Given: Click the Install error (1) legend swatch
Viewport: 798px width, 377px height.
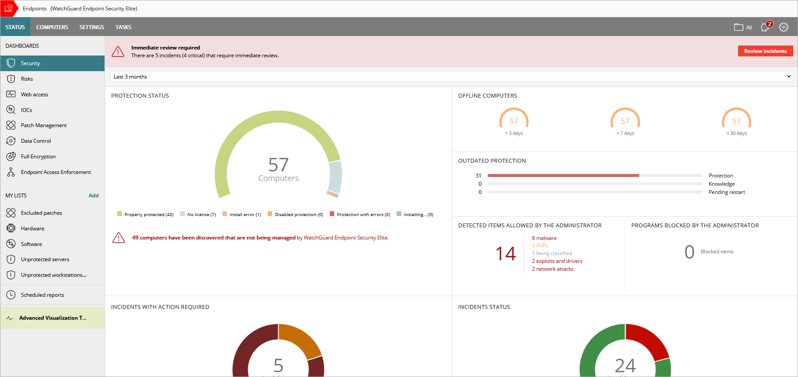Looking at the screenshot, I should point(225,214).
